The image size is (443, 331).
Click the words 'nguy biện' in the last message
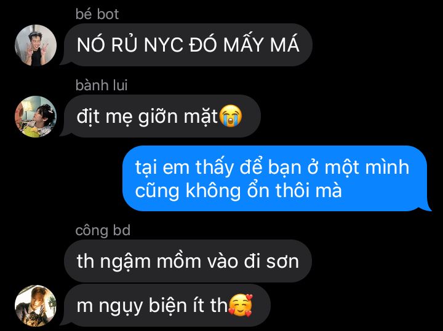(x=143, y=306)
